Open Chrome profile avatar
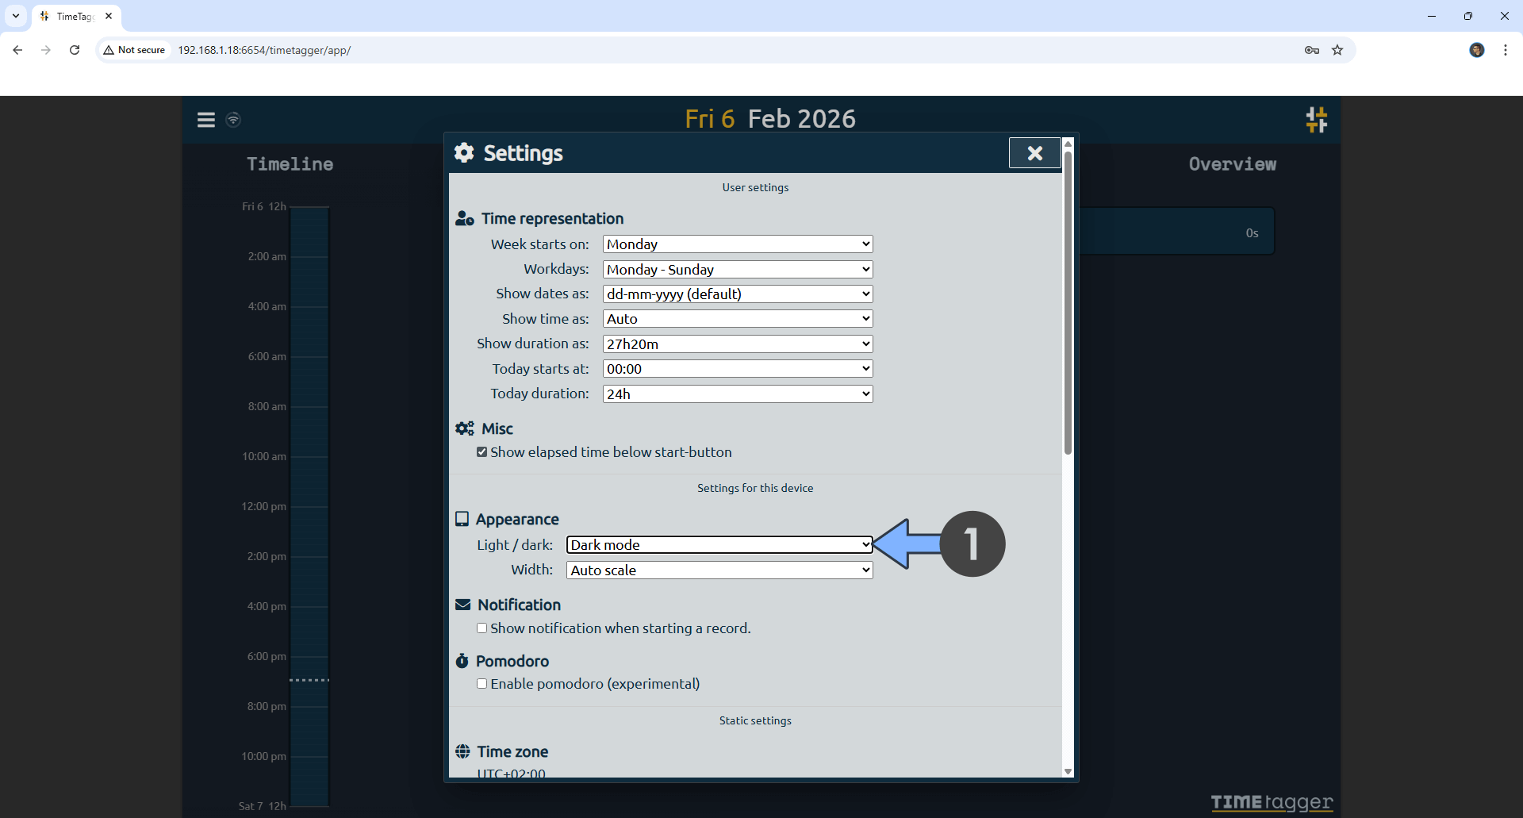 coord(1476,50)
